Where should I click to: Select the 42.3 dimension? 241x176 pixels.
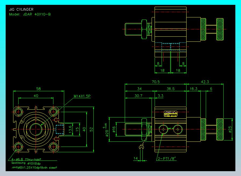(x=205, y=82)
